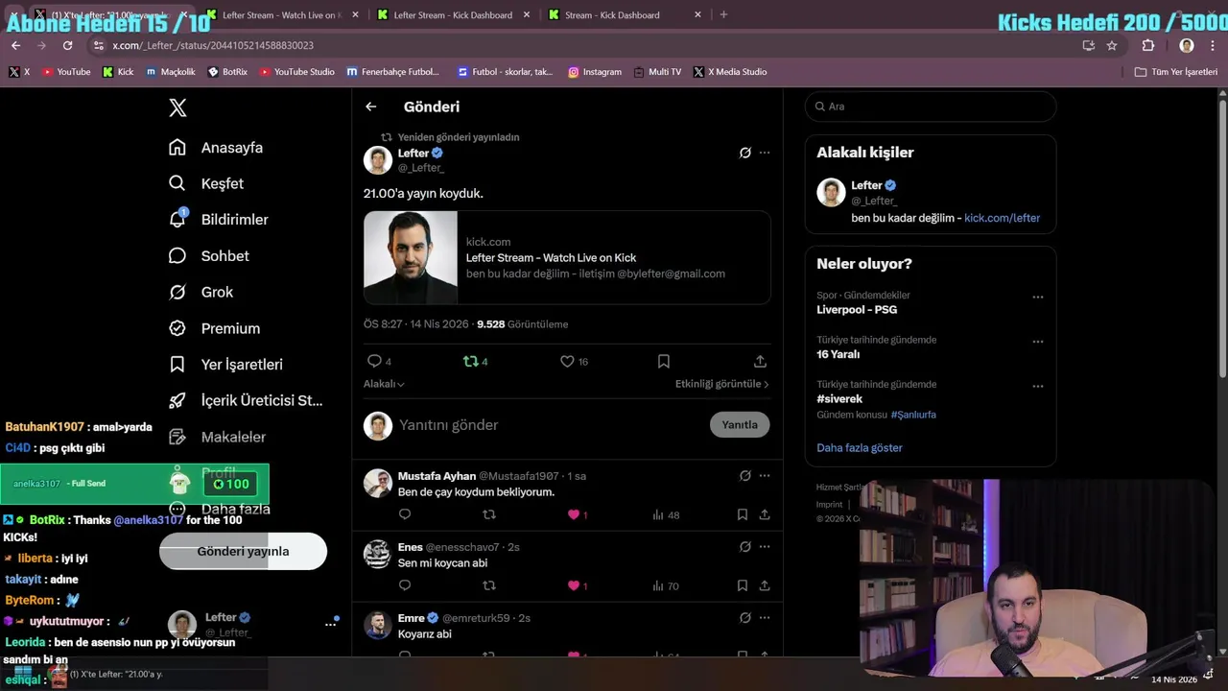Open Maçkolik bookmark
This screenshot has height=691, width=1228.
pos(171,72)
